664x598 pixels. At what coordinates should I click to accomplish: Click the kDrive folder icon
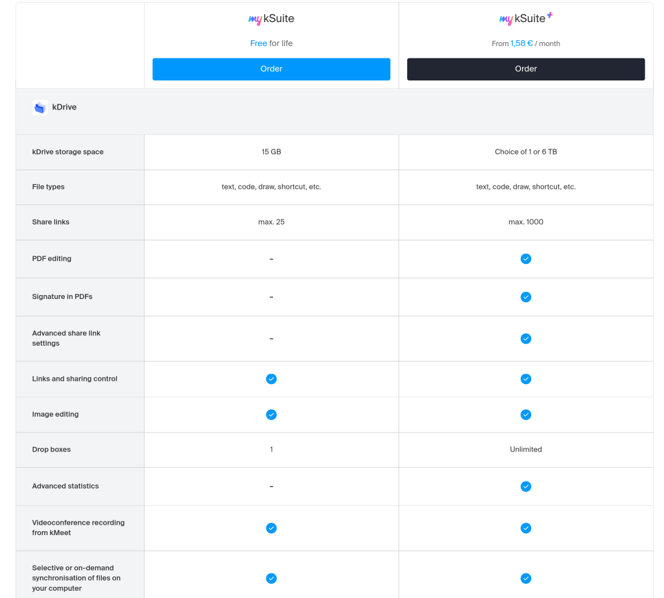(x=40, y=108)
